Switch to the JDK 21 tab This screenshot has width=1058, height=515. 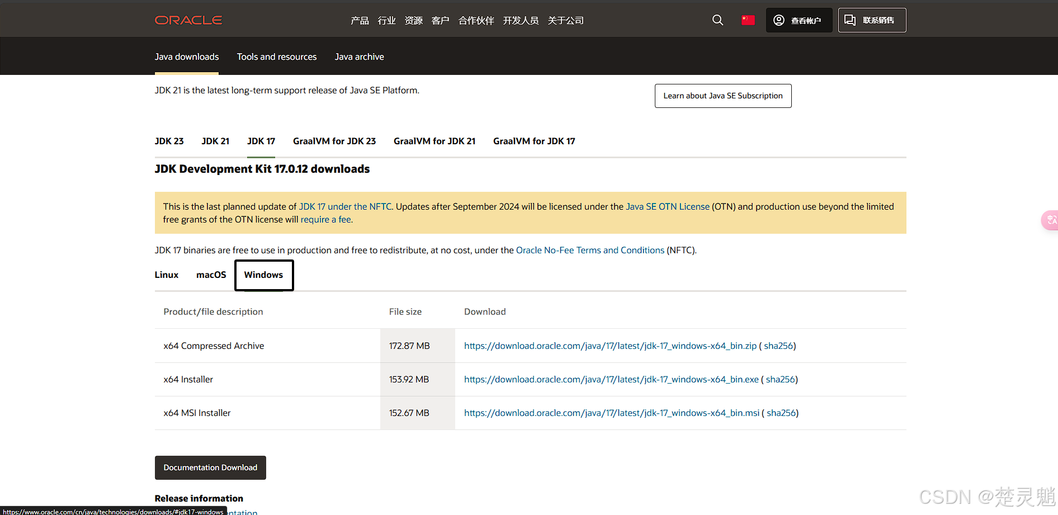(x=215, y=141)
